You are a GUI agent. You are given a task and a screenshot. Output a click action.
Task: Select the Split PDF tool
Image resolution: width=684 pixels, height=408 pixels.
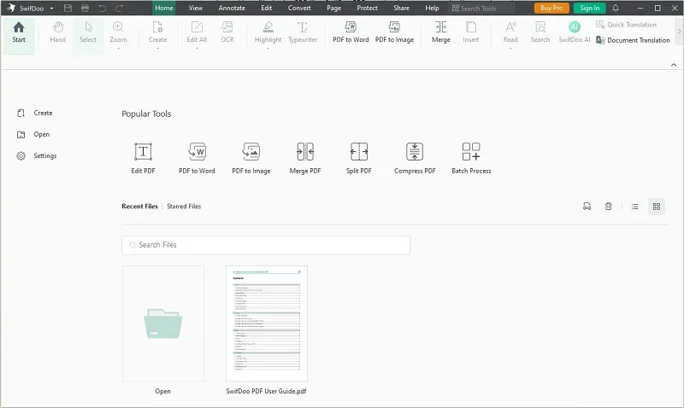pyautogui.click(x=359, y=158)
